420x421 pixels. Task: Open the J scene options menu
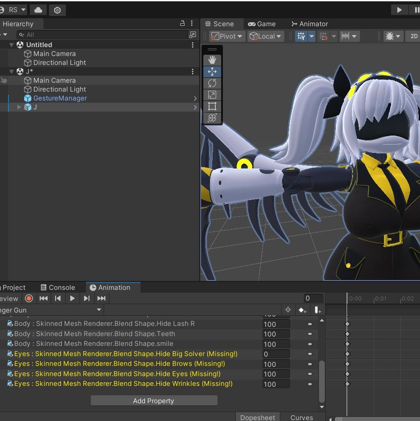pyautogui.click(x=192, y=72)
